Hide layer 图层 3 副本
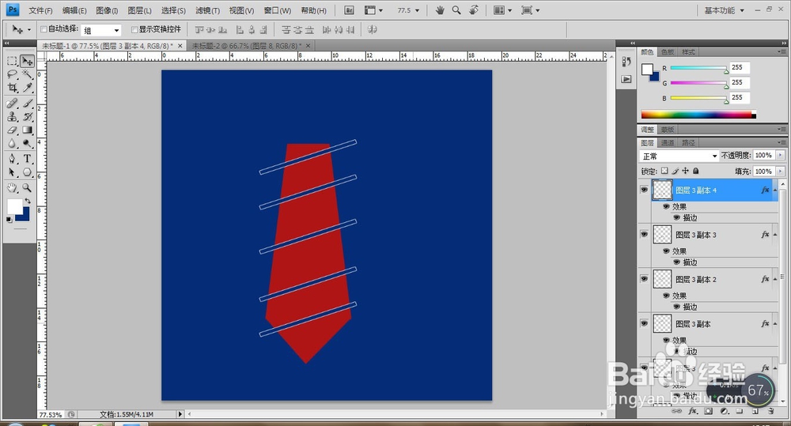The image size is (791, 426). 644,322
